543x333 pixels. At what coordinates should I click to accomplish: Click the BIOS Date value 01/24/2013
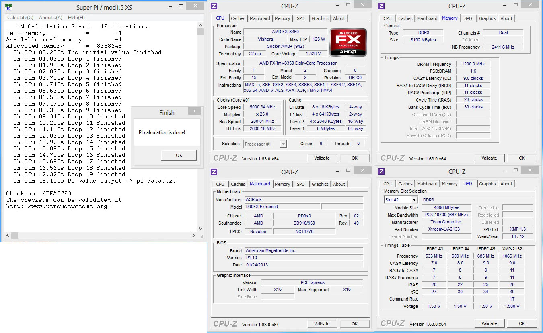tap(304, 265)
